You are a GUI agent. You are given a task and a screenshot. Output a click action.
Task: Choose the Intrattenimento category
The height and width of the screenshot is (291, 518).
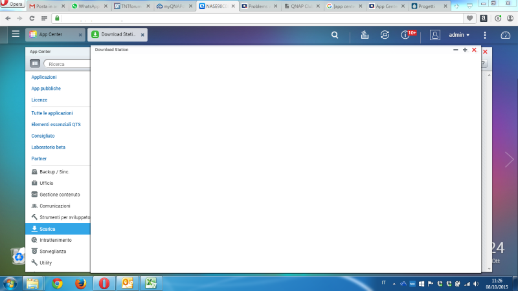tap(55, 240)
